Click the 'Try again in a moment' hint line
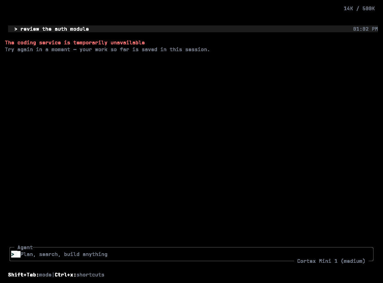 click(x=108, y=49)
